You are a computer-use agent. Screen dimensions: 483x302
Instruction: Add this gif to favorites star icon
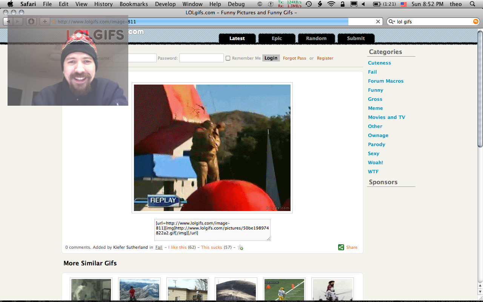(240, 247)
